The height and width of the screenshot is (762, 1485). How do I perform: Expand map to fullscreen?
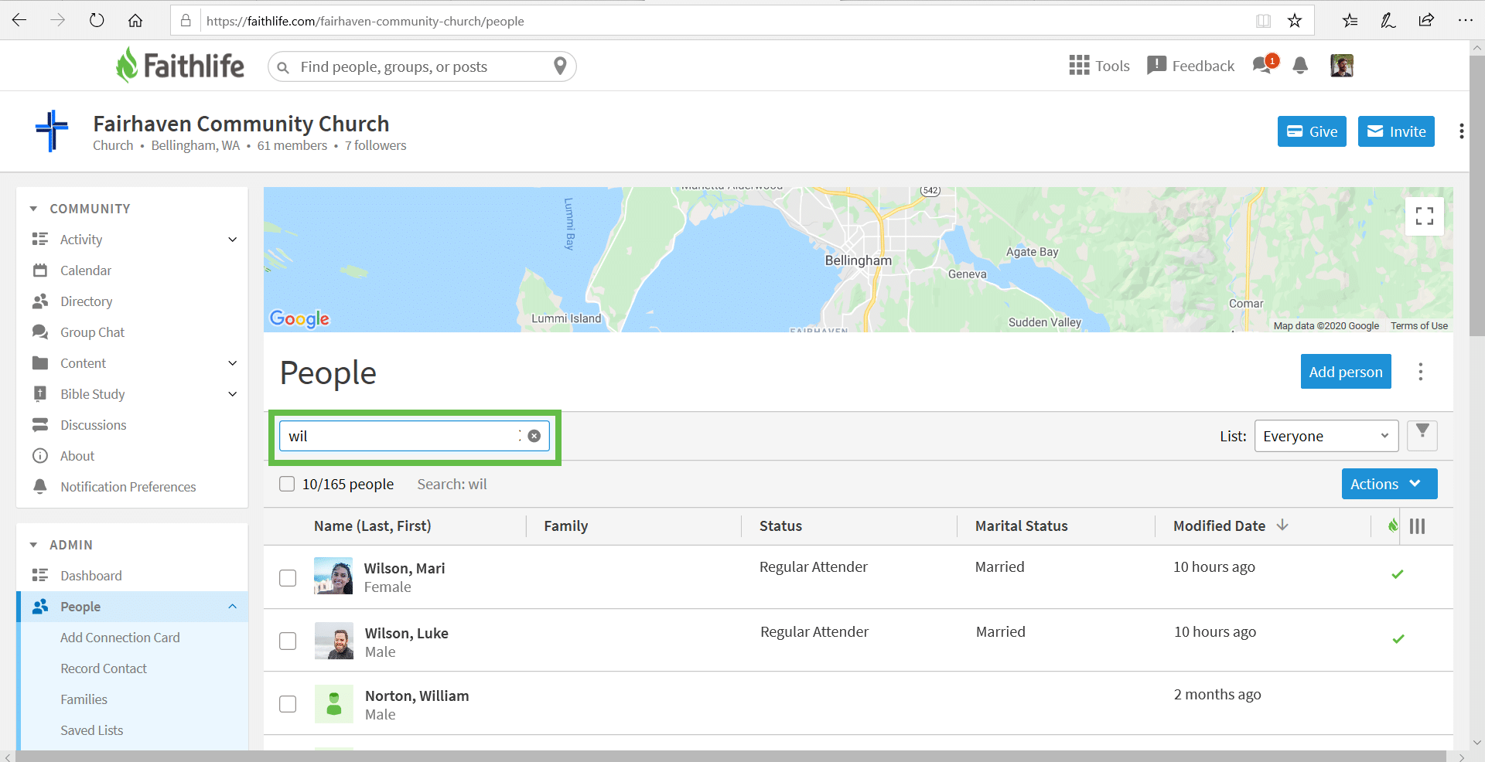[1424, 216]
